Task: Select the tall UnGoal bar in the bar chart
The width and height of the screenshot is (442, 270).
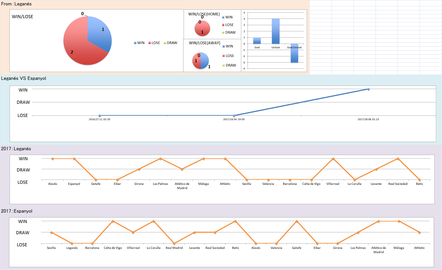Action: tap(276, 31)
